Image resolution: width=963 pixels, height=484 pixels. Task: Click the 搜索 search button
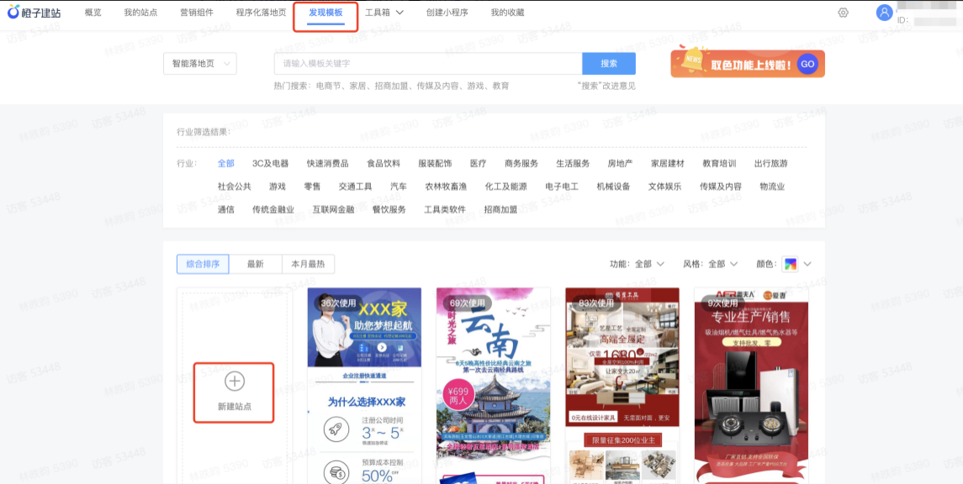(x=610, y=64)
